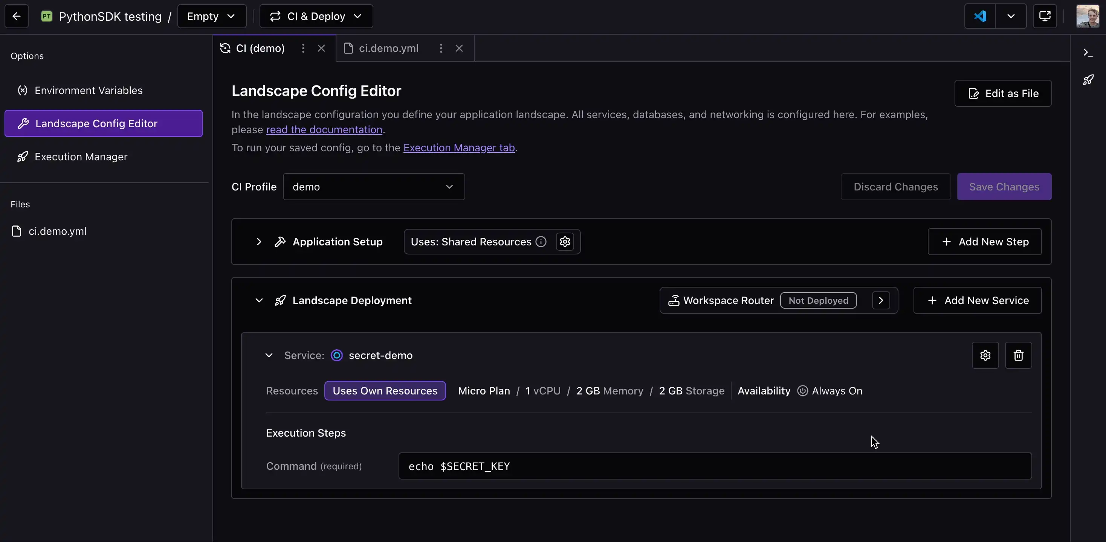
Task: Collapse the Landscape Deployment section
Action: click(x=258, y=300)
